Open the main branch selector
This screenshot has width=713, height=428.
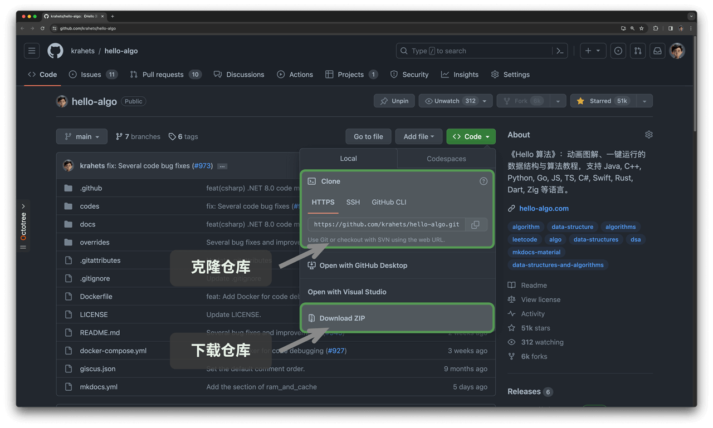coord(81,136)
